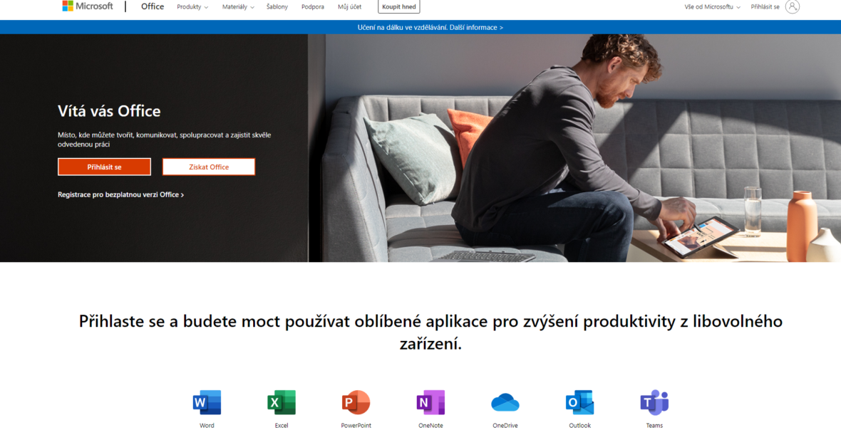Expand the Produkty dropdown menu

click(x=192, y=7)
